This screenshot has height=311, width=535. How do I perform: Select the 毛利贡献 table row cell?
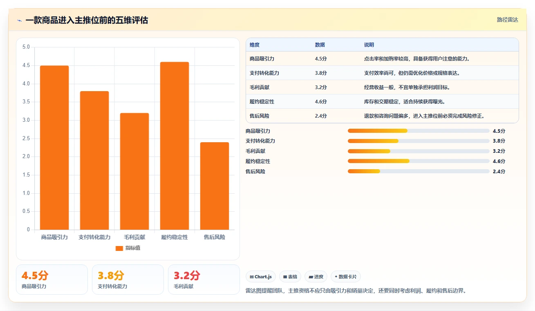[x=260, y=87]
